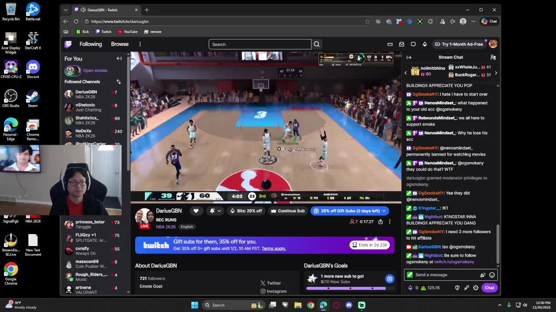Open the English language tag
556x312 pixels.
187,227
